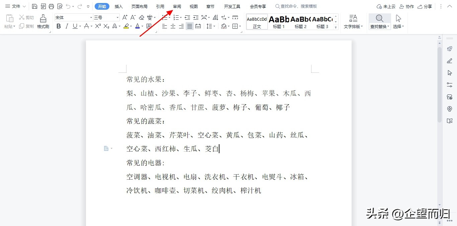Open the font name 宋体 dropdown
This screenshot has height=226, width=457.
point(91,17)
